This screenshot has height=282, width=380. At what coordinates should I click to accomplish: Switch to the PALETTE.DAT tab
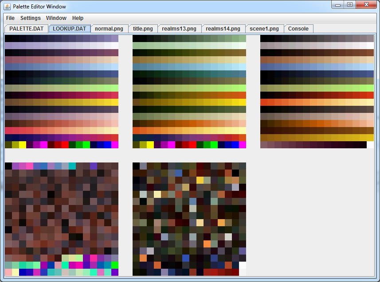click(x=26, y=29)
